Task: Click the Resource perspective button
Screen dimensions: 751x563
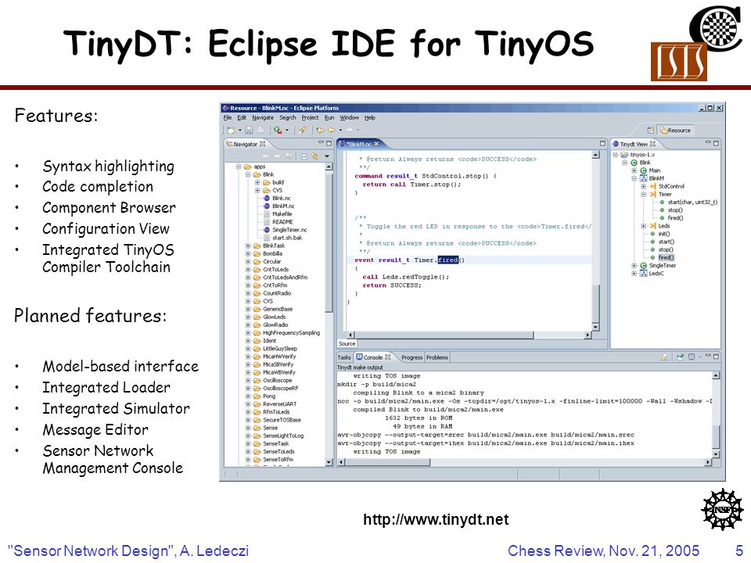Action: point(676,131)
